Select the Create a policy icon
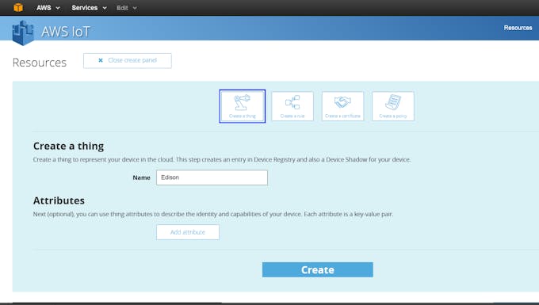The width and height of the screenshot is (539, 305). [x=393, y=106]
